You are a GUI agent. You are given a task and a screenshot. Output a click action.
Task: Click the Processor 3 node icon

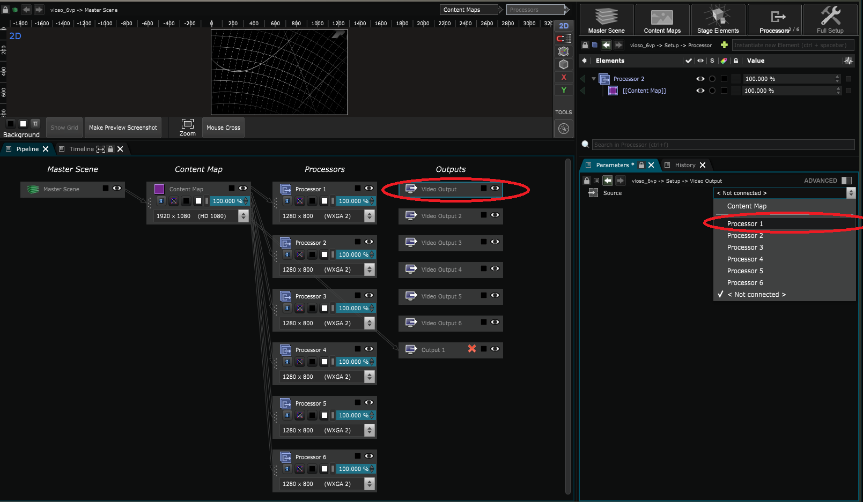(286, 296)
